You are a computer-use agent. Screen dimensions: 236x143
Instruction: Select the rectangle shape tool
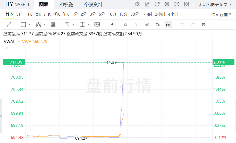click(x=24, y=24)
